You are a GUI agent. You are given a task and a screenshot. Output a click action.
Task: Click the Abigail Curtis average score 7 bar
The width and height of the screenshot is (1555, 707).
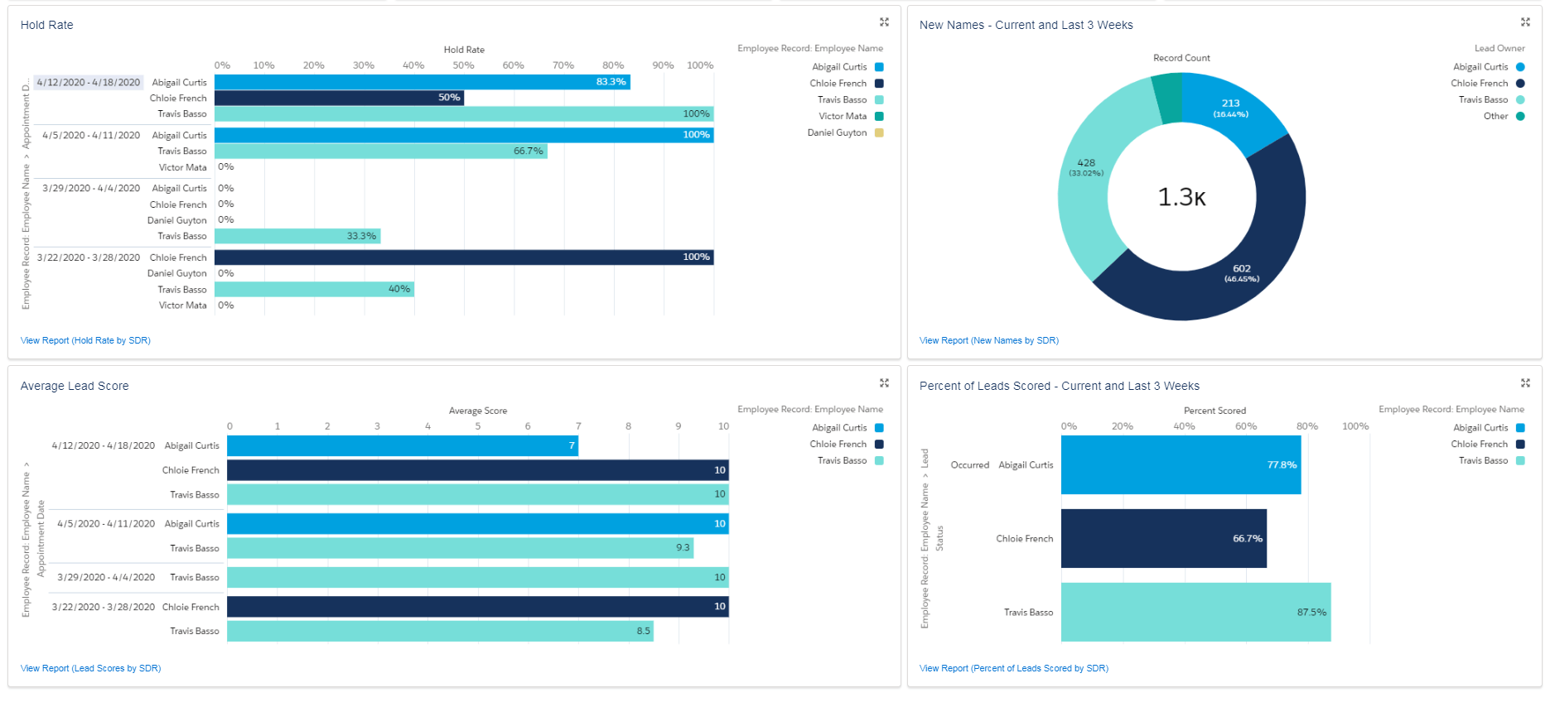403,445
